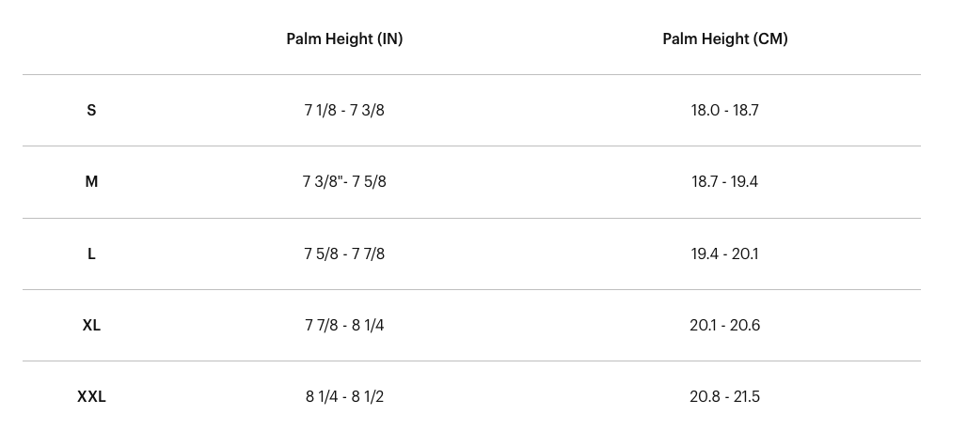Viewport: 967px width, 430px height.
Task: Click the Palm Height (CM) column header
Action: 724,38
